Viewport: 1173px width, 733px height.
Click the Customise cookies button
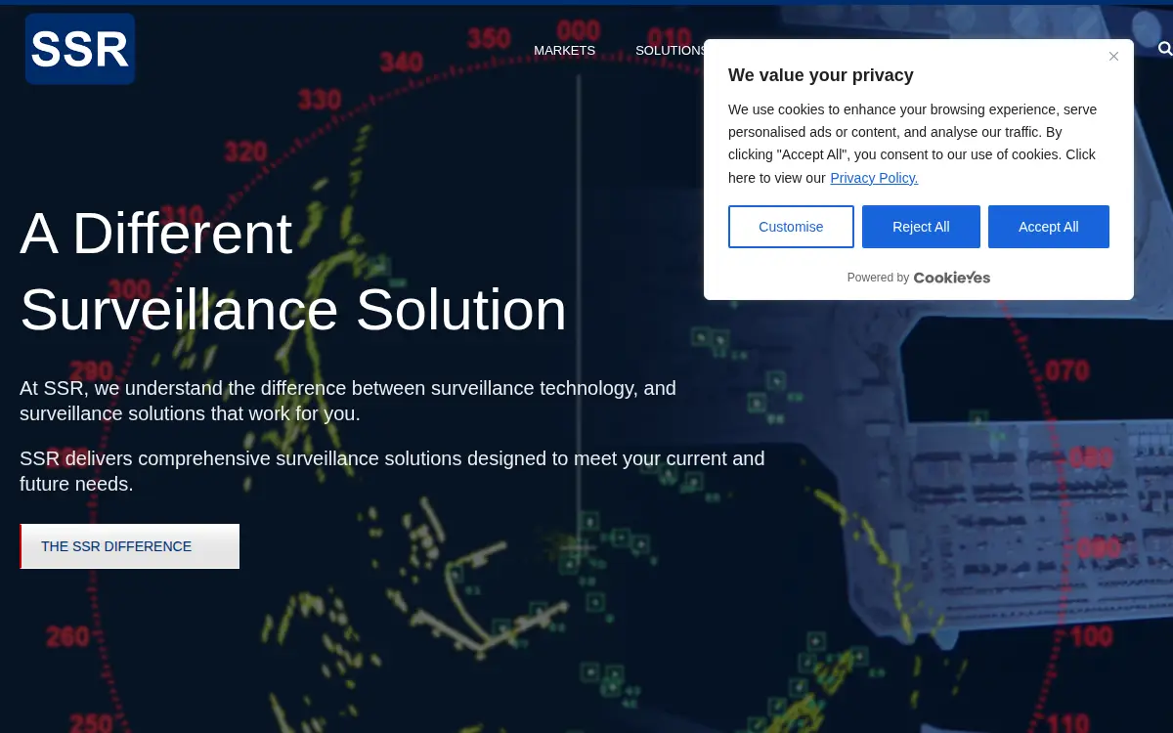pos(791,227)
